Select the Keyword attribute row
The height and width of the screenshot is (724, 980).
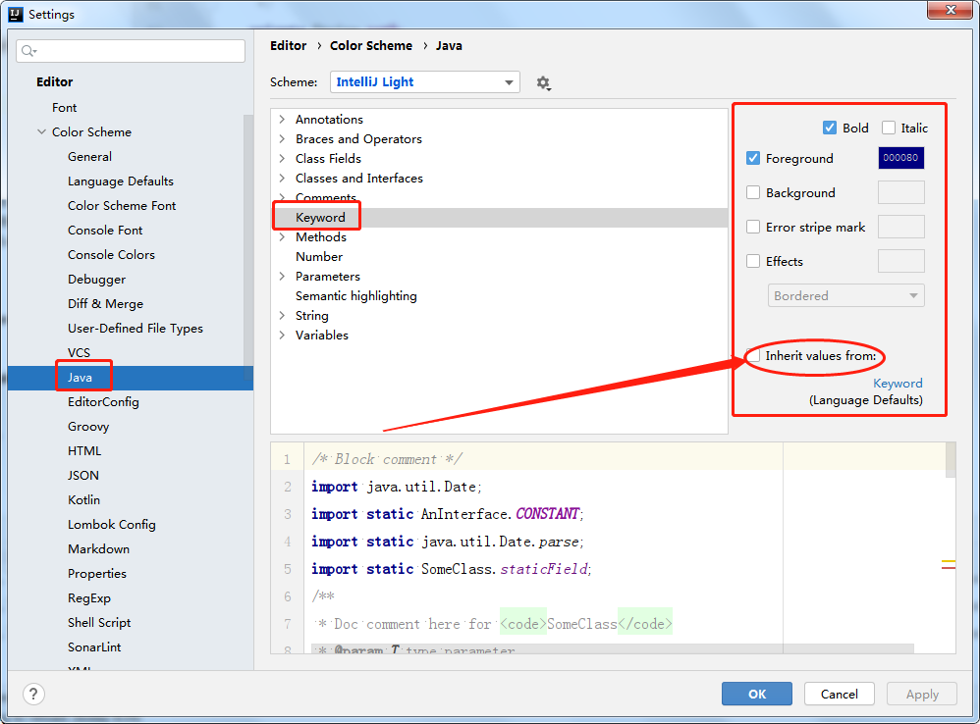pyautogui.click(x=500, y=217)
